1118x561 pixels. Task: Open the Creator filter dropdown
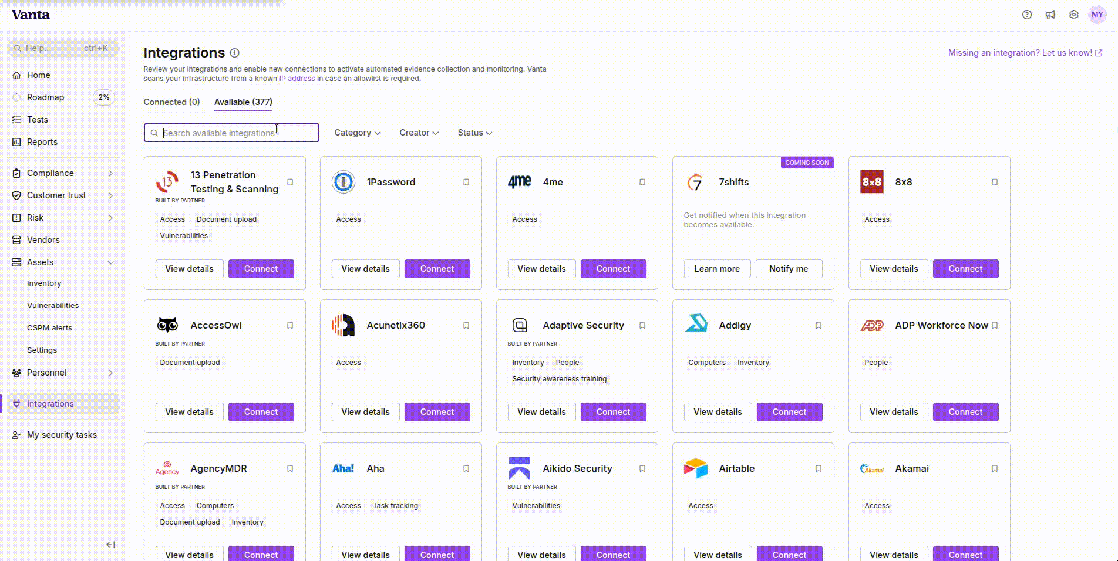click(419, 133)
